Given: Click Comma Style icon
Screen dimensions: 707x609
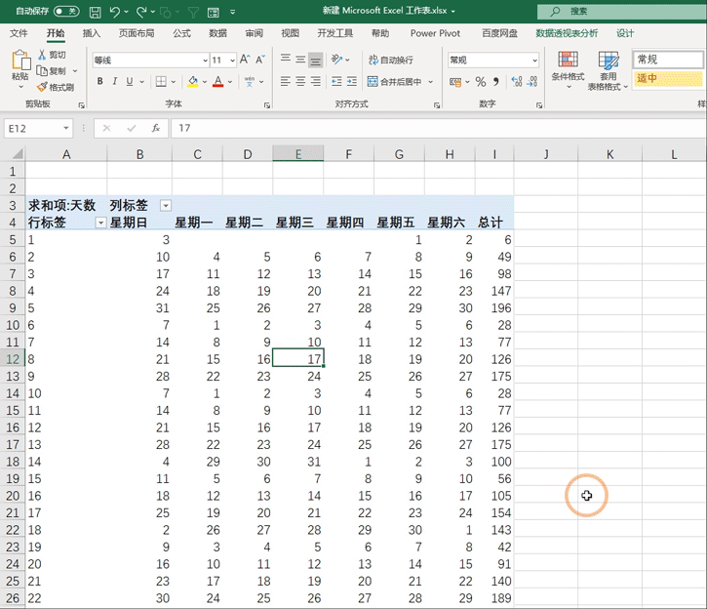Looking at the screenshot, I should (496, 82).
